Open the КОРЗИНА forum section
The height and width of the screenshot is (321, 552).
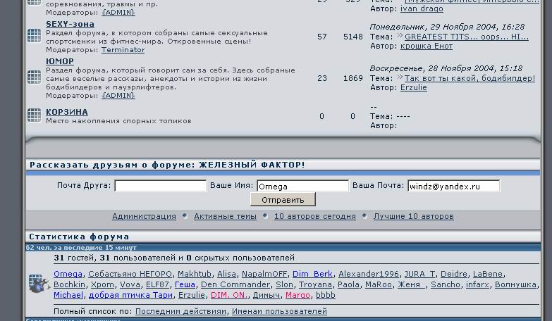coord(67,112)
